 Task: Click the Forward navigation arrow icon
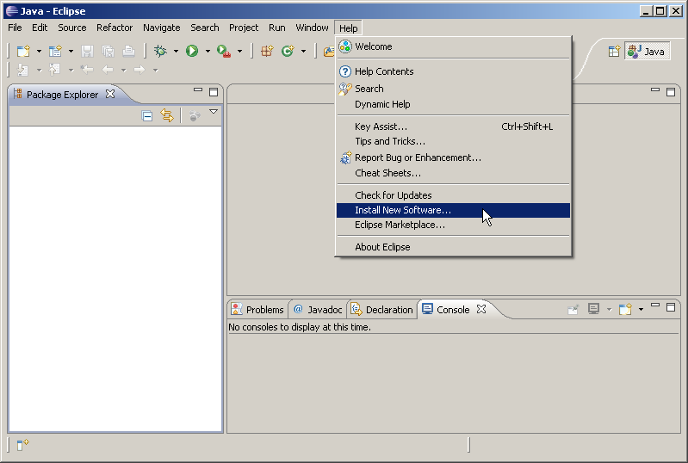[x=139, y=70]
